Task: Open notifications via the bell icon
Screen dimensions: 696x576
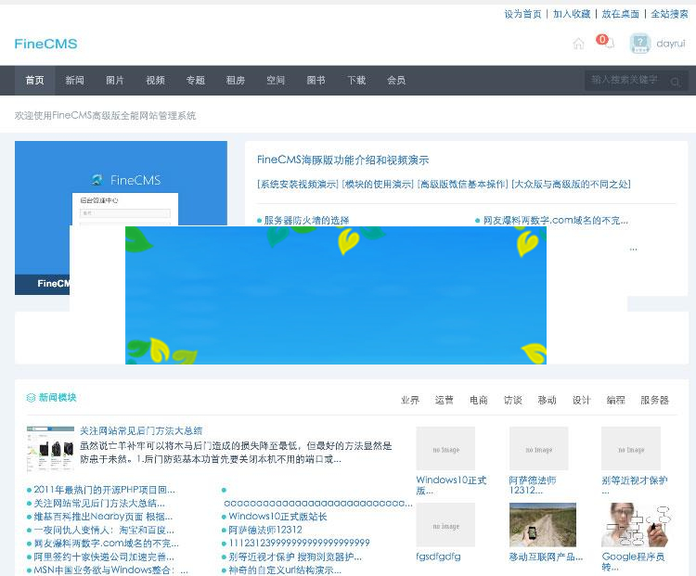Action: 609,44
